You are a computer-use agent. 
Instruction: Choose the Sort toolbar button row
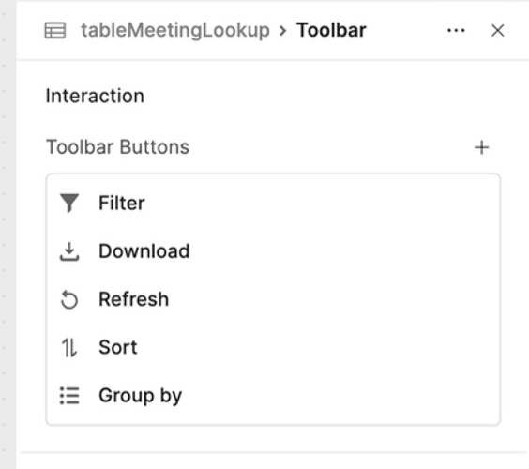273,348
